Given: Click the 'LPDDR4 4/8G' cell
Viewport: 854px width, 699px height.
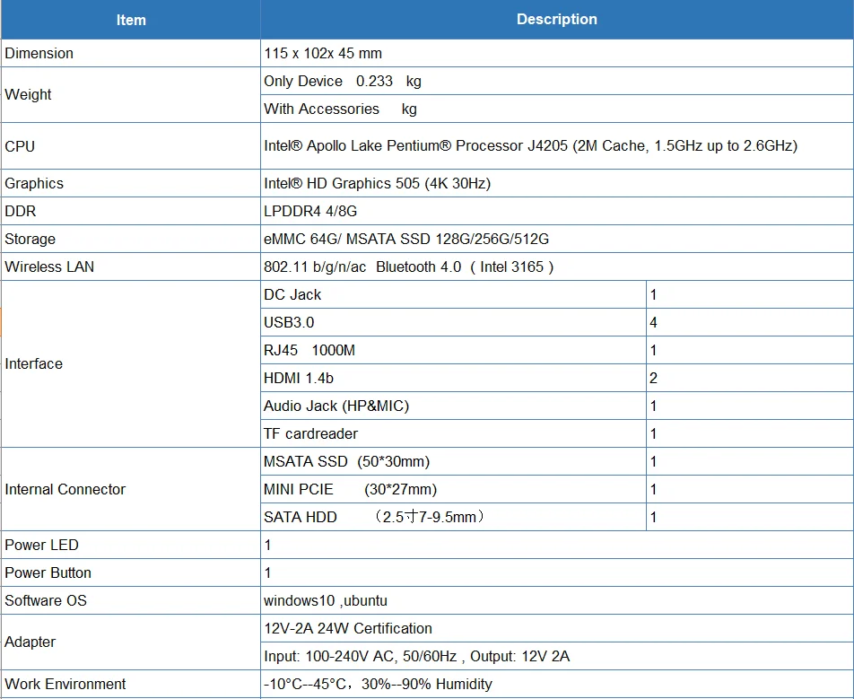Looking at the screenshot, I should click(556, 211).
